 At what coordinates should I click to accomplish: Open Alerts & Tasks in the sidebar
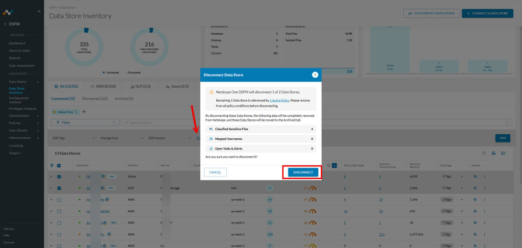[x=19, y=51]
